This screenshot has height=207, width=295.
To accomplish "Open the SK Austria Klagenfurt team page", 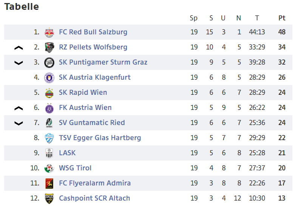I will [x=95, y=77].
